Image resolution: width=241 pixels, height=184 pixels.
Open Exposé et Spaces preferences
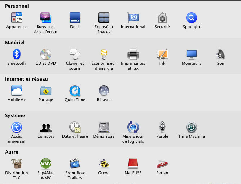pos(104,18)
